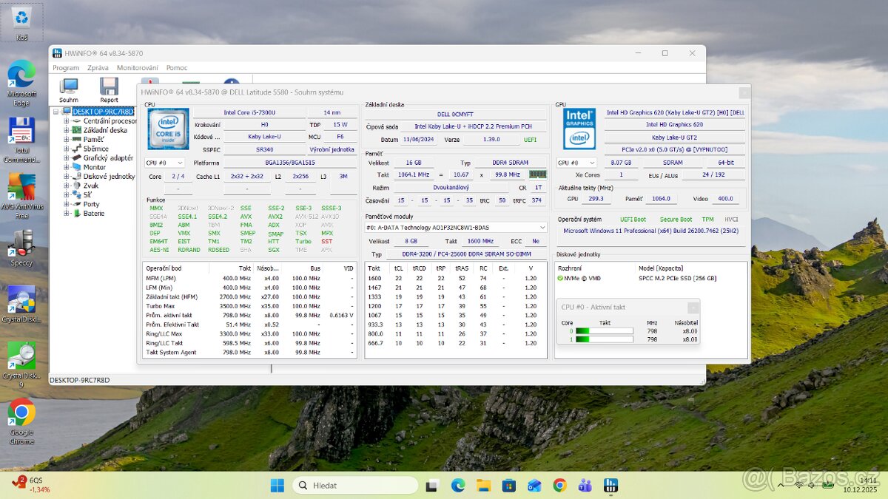This screenshot has height=499, width=888.
Task: Click the Hledat search box on the taskbar
Action: [x=355, y=485]
